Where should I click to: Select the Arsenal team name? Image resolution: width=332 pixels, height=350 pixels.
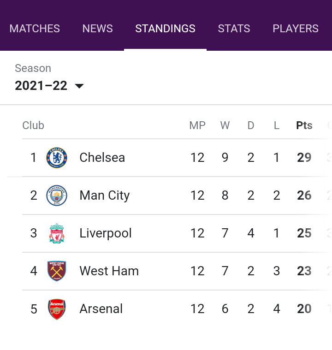point(101,309)
